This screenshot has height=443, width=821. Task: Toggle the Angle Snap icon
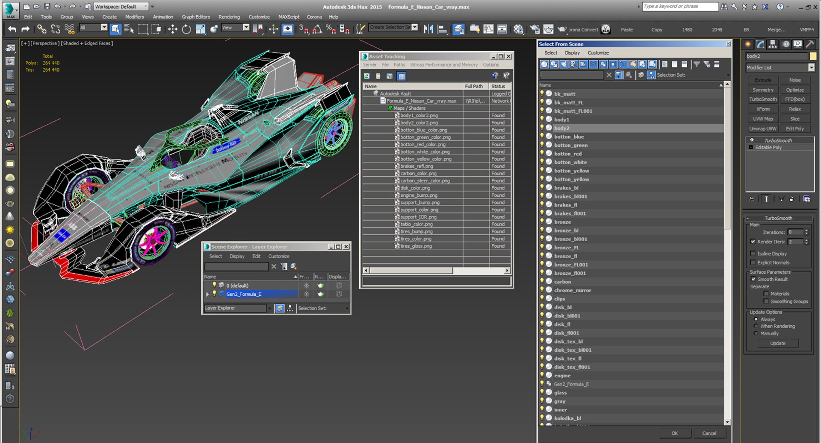pos(317,29)
